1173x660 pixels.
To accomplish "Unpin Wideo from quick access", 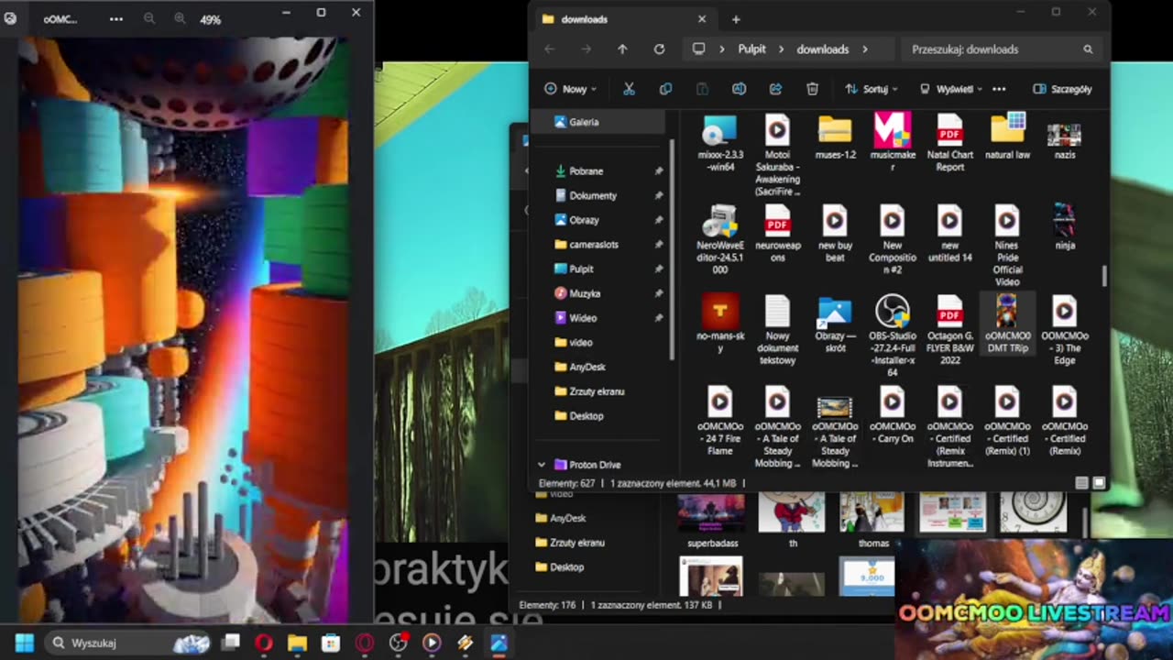I will (x=658, y=318).
